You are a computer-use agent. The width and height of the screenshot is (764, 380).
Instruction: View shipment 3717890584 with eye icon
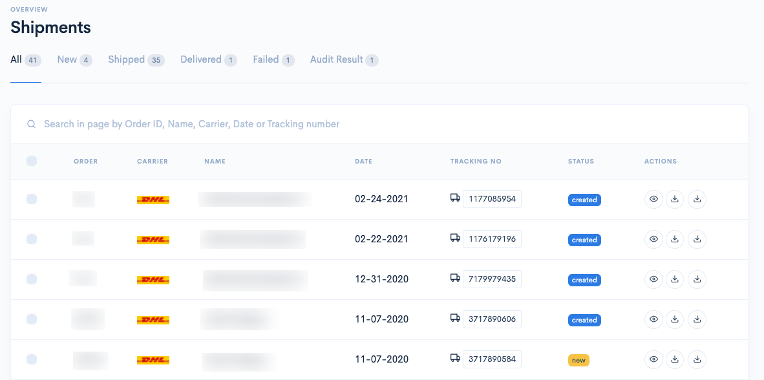pyautogui.click(x=654, y=359)
